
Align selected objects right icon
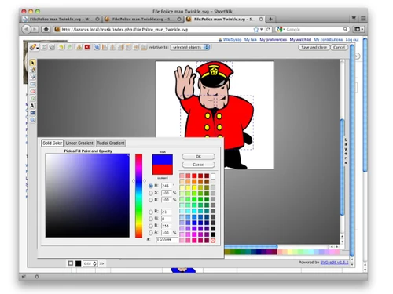[x=120, y=47]
